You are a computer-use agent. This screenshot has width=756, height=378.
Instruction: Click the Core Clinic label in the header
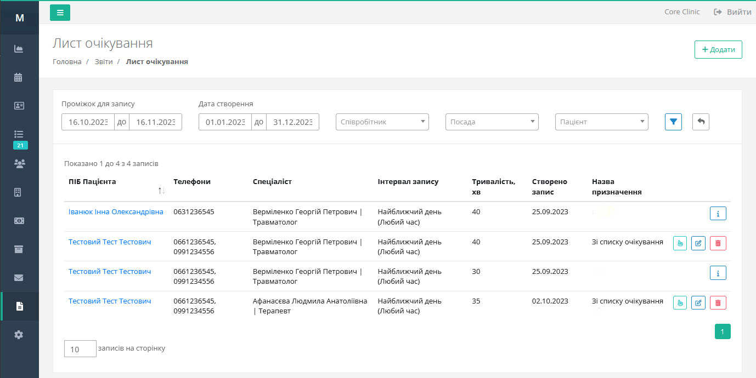tap(682, 12)
